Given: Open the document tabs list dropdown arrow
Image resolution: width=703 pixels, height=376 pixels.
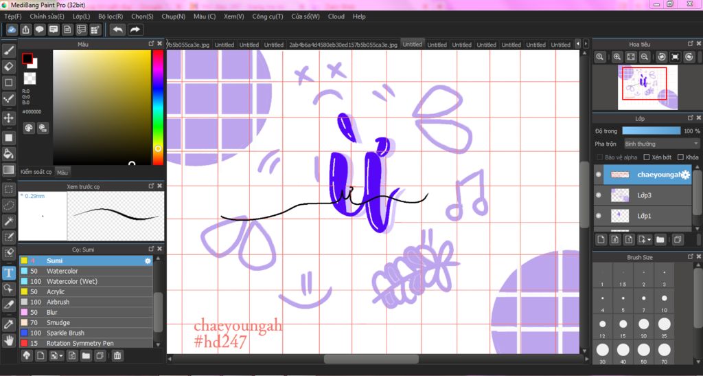Looking at the screenshot, I should pos(586,44).
